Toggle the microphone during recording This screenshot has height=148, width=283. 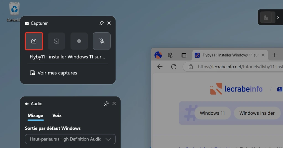click(102, 41)
